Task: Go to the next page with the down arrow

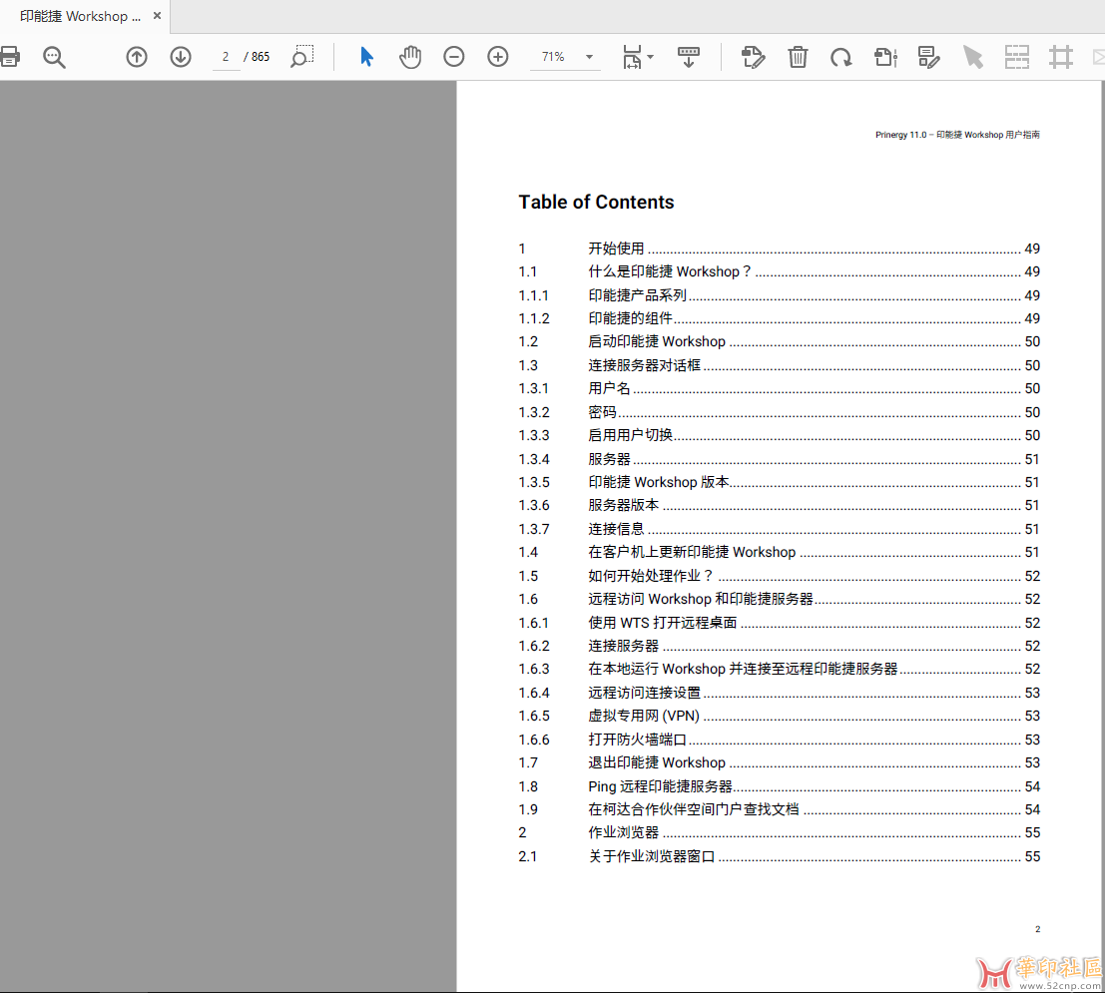Action: click(x=181, y=56)
